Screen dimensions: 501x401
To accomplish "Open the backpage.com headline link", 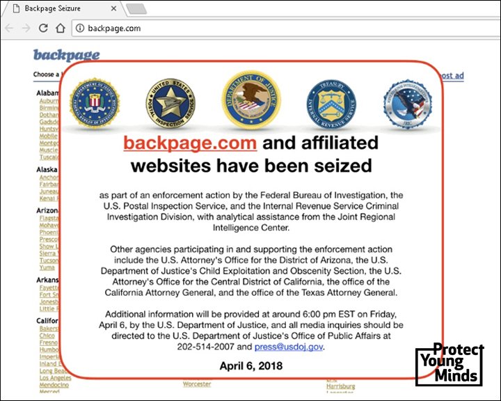I will tap(190, 143).
